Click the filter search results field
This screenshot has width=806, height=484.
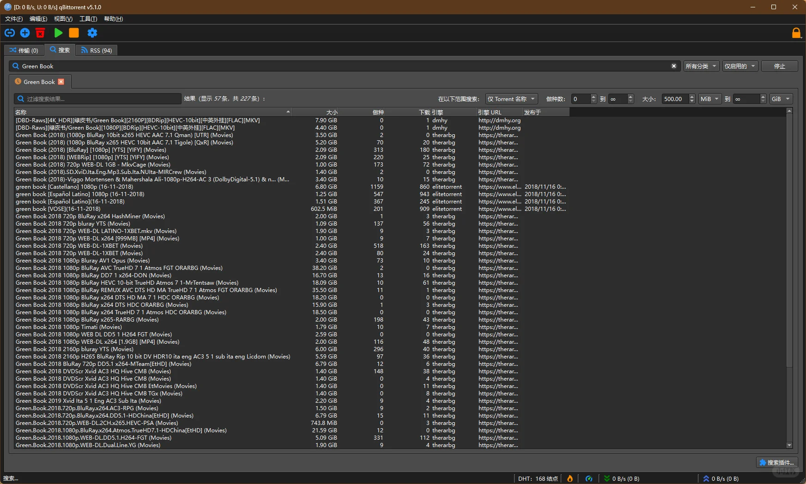97,99
